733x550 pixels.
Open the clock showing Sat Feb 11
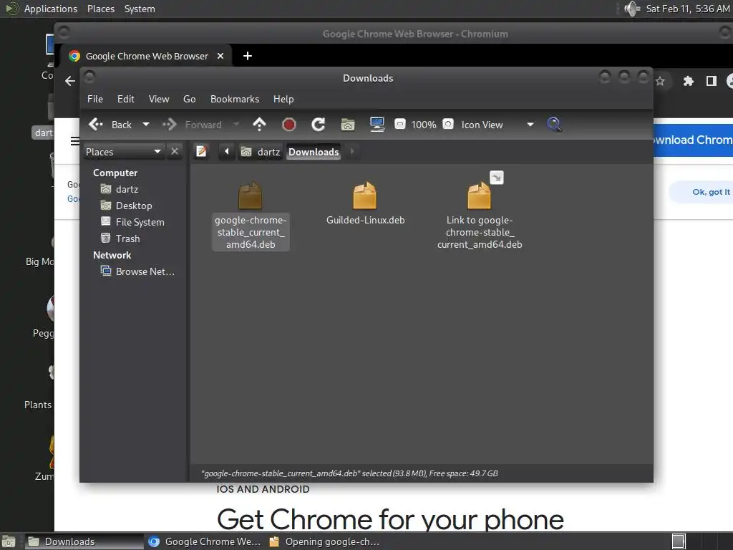688,9
